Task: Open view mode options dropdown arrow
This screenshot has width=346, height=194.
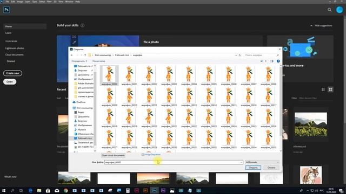Action: coord(265,61)
